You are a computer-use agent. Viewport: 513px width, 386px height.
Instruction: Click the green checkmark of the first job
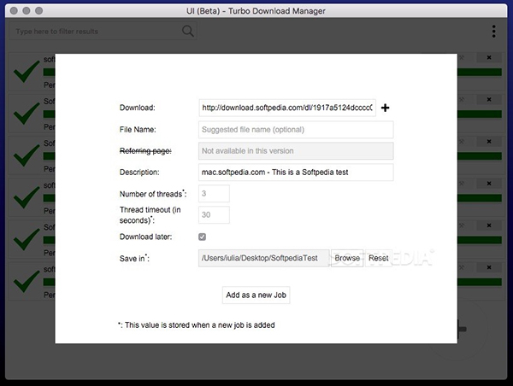[27, 72]
